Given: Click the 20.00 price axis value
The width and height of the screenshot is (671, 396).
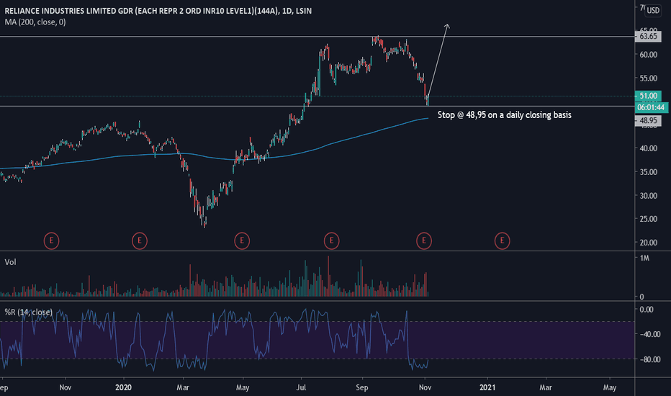Looking at the screenshot, I should coord(648,243).
